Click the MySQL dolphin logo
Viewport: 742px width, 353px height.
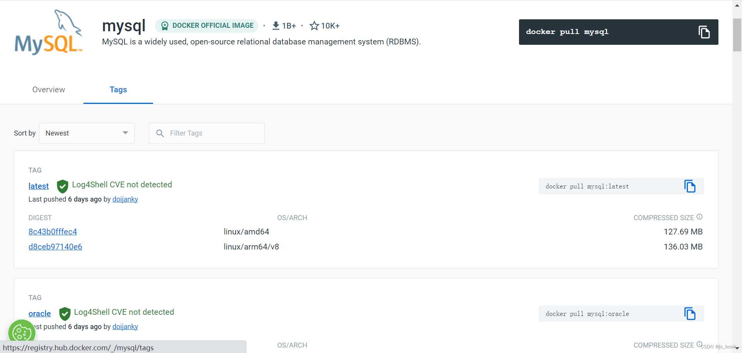point(49,32)
